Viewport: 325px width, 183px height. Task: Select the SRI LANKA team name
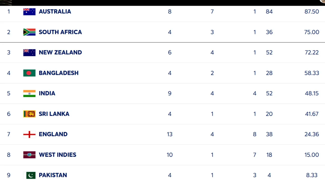pos(54,114)
